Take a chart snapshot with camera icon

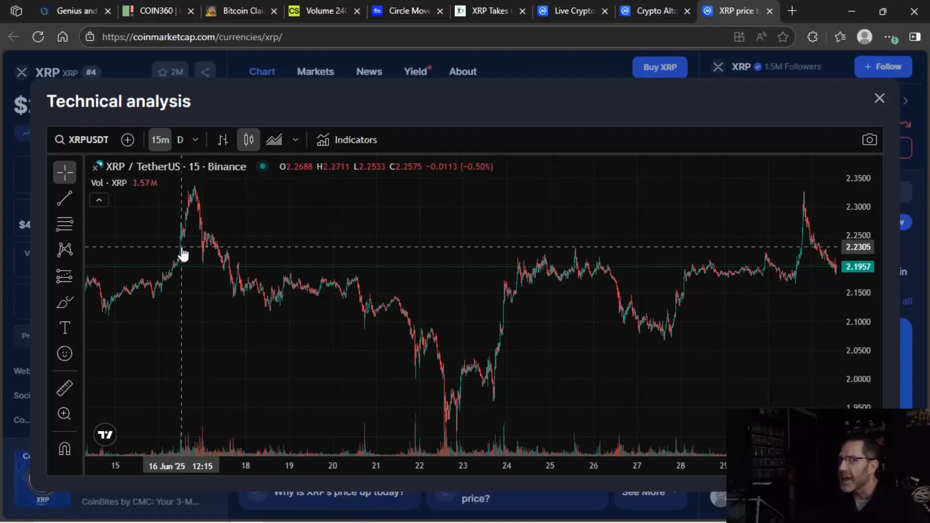point(869,140)
